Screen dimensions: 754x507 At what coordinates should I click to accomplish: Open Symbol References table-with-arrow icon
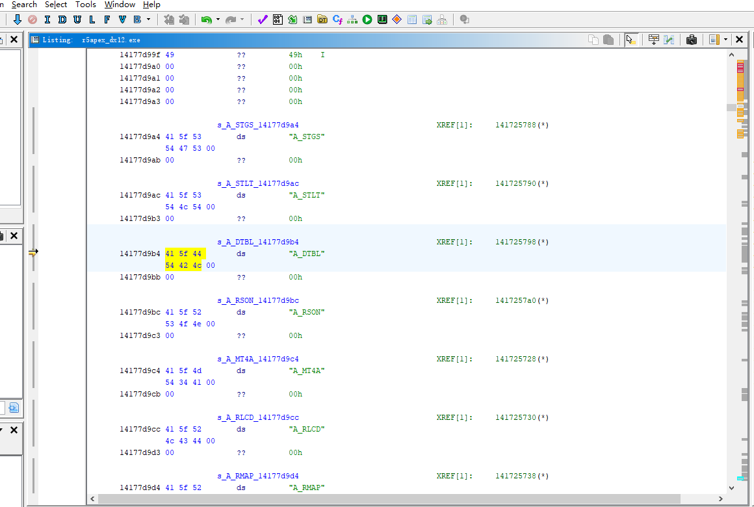point(427,19)
